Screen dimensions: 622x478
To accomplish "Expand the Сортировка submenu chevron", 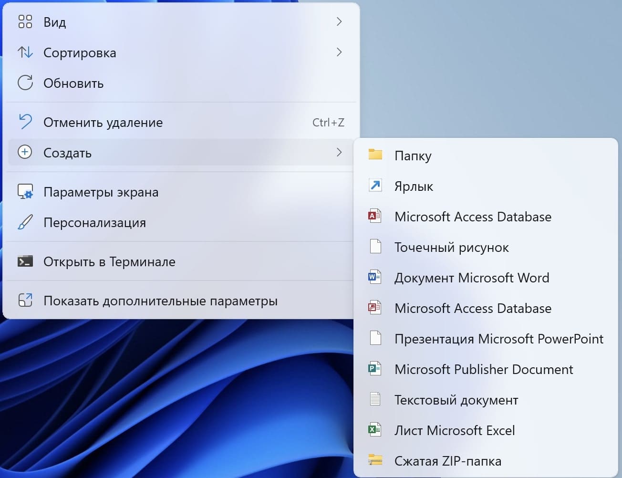I will coord(339,52).
